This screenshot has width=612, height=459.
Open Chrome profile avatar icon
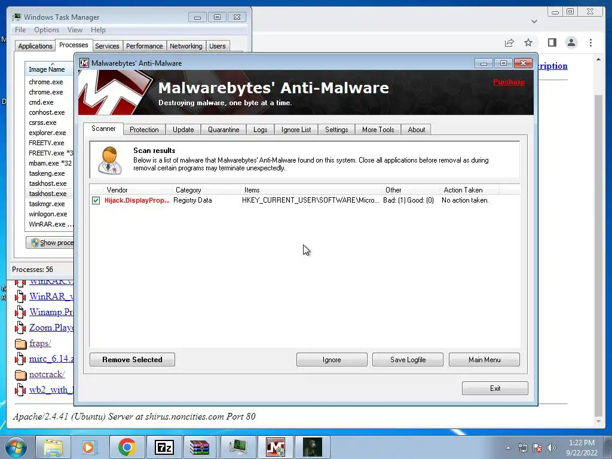click(571, 42)
